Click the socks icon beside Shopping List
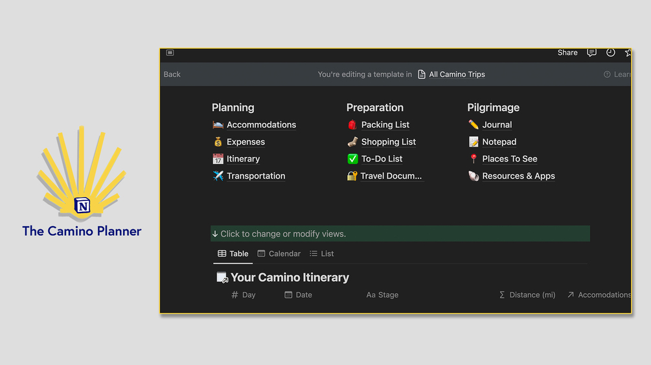 [x=352, y=142]
